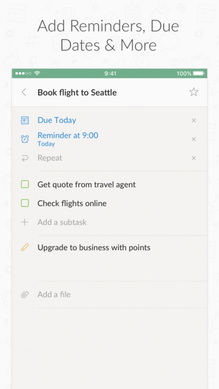The image size is (219, 389).
Task: Tap the back arrow icon
Action: click(24, 92)
